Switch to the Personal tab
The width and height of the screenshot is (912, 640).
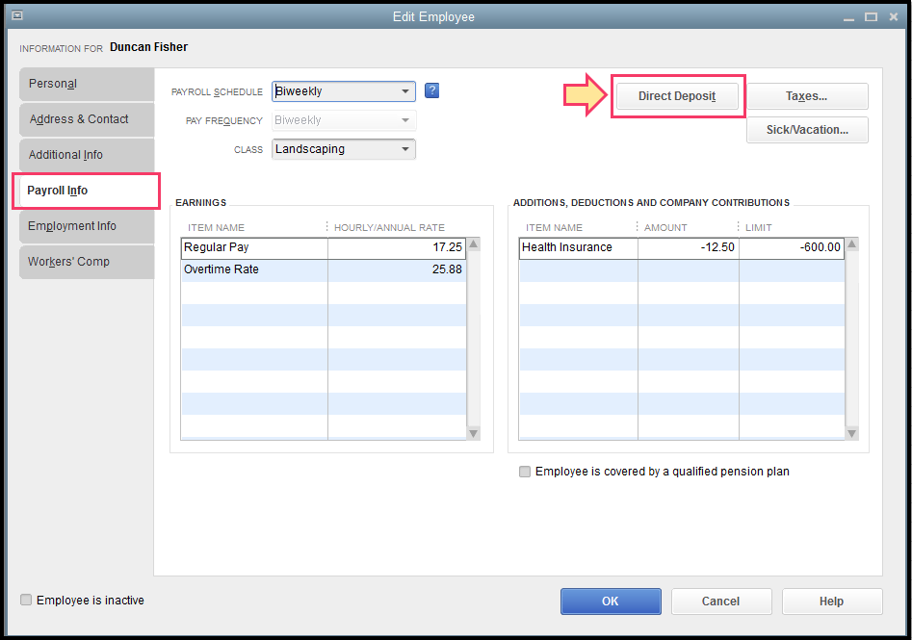(x=87, y=84)
